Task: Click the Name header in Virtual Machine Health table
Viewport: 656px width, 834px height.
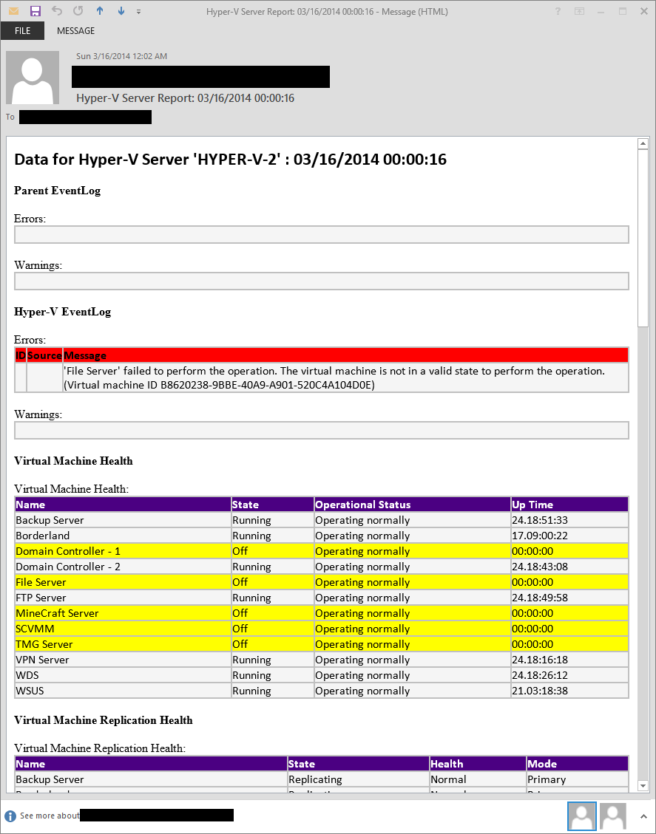Action: click(123, 505)
